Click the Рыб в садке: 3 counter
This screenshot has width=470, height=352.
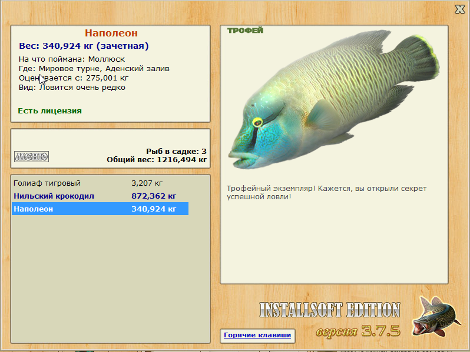176,152
